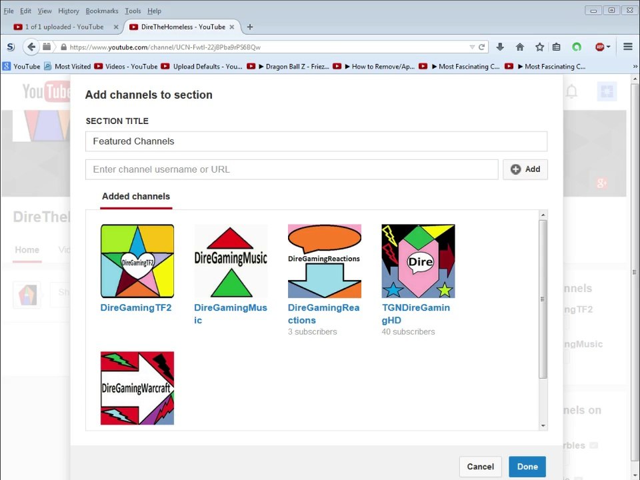Click the Google+ icon on channel banner

[x=601, y=183]
